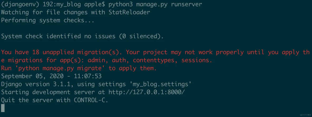Click the 'Performing system checks...' line

(x=47, y=20)
